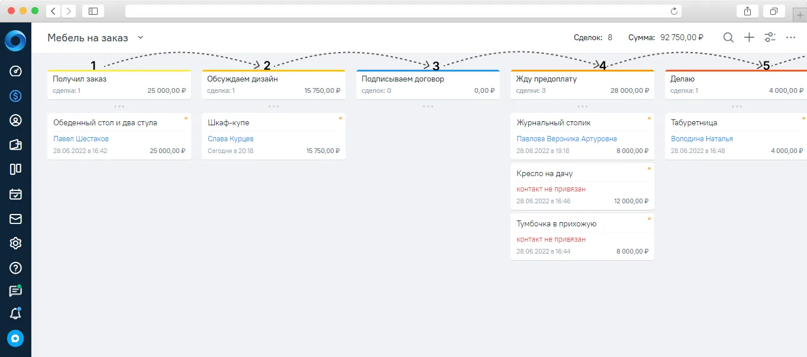This screenshot has height=357, width=807.
Task: Open the mail envelope icon in sidebar
Action: point(16,219)
